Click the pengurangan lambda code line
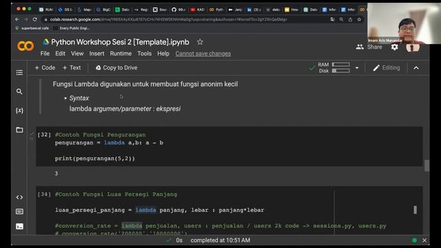The height and width of the screenshot is (248, 441). tap(109, 143)
